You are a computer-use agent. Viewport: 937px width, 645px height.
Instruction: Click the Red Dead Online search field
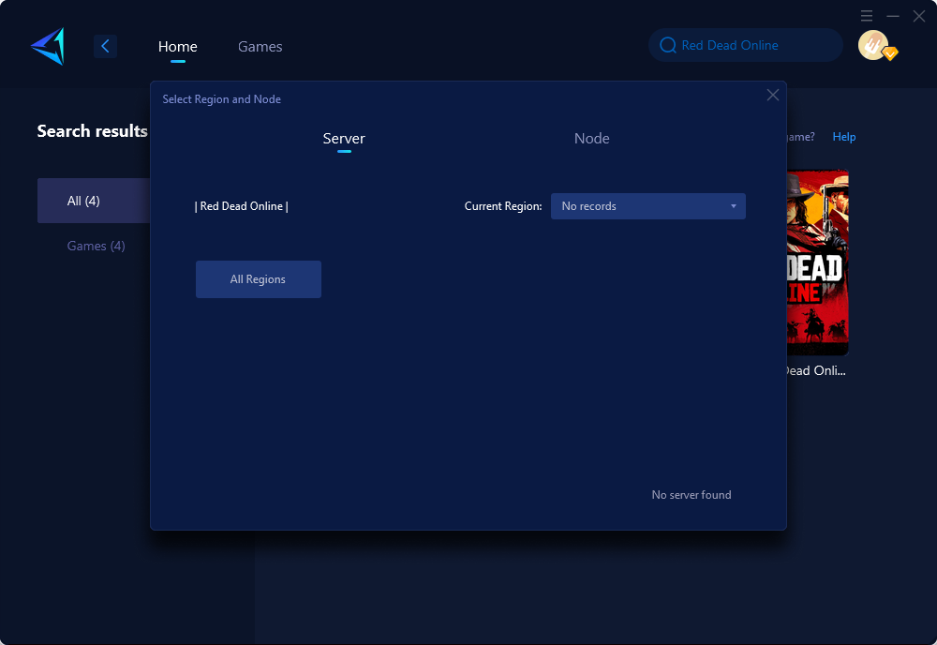[x=746, y=45]
